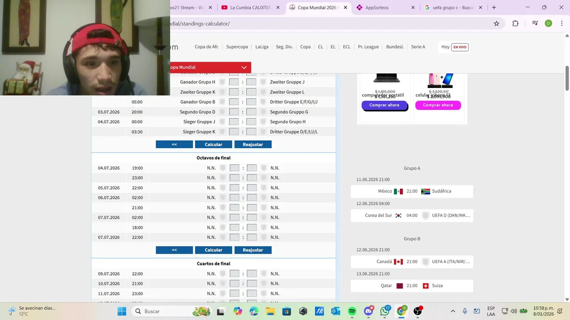Close the AppSorteos tab
This screenshot has height=320, width=570.
(x=413, y=8)
